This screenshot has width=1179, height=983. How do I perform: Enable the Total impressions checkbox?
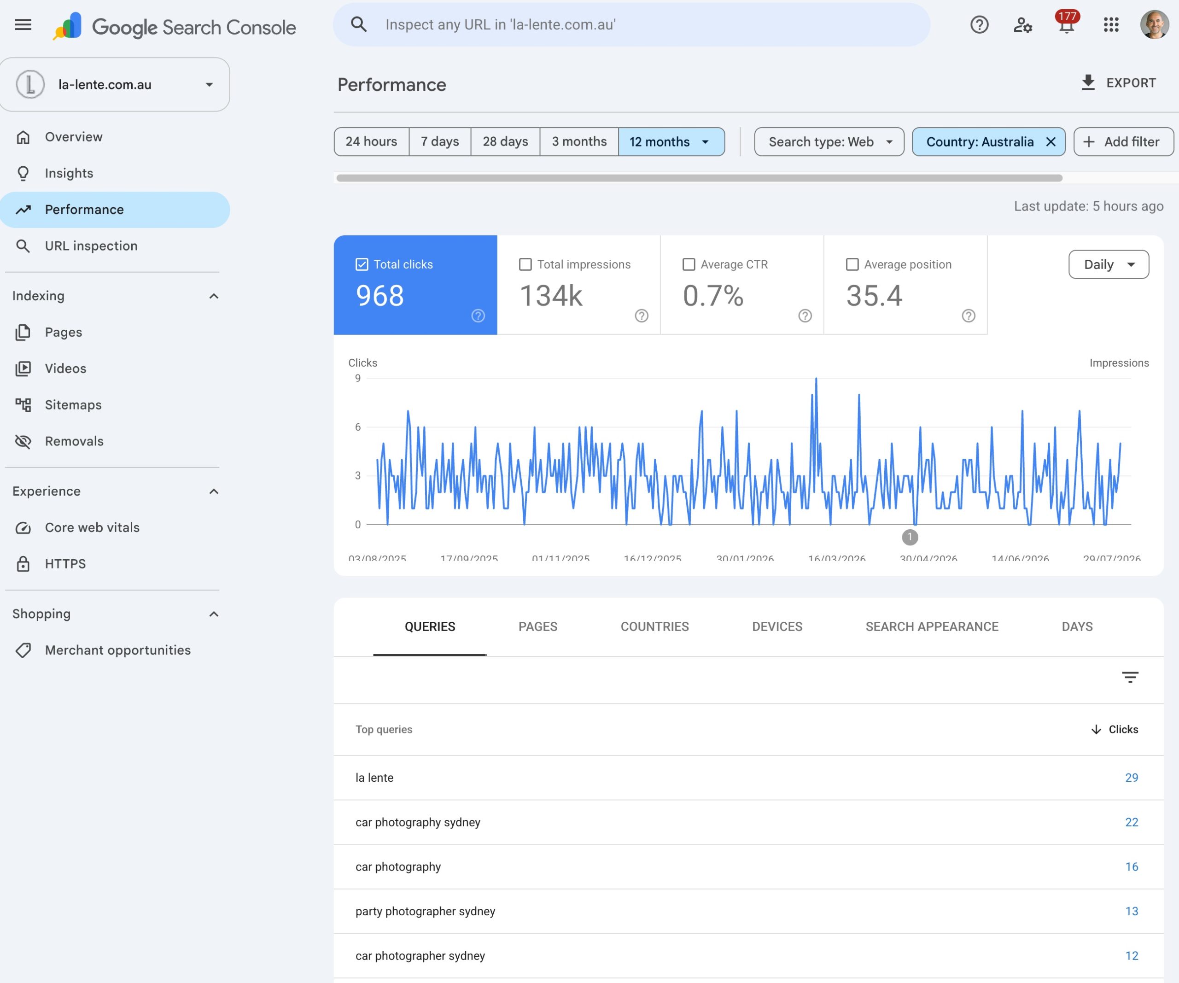[525, 264]
